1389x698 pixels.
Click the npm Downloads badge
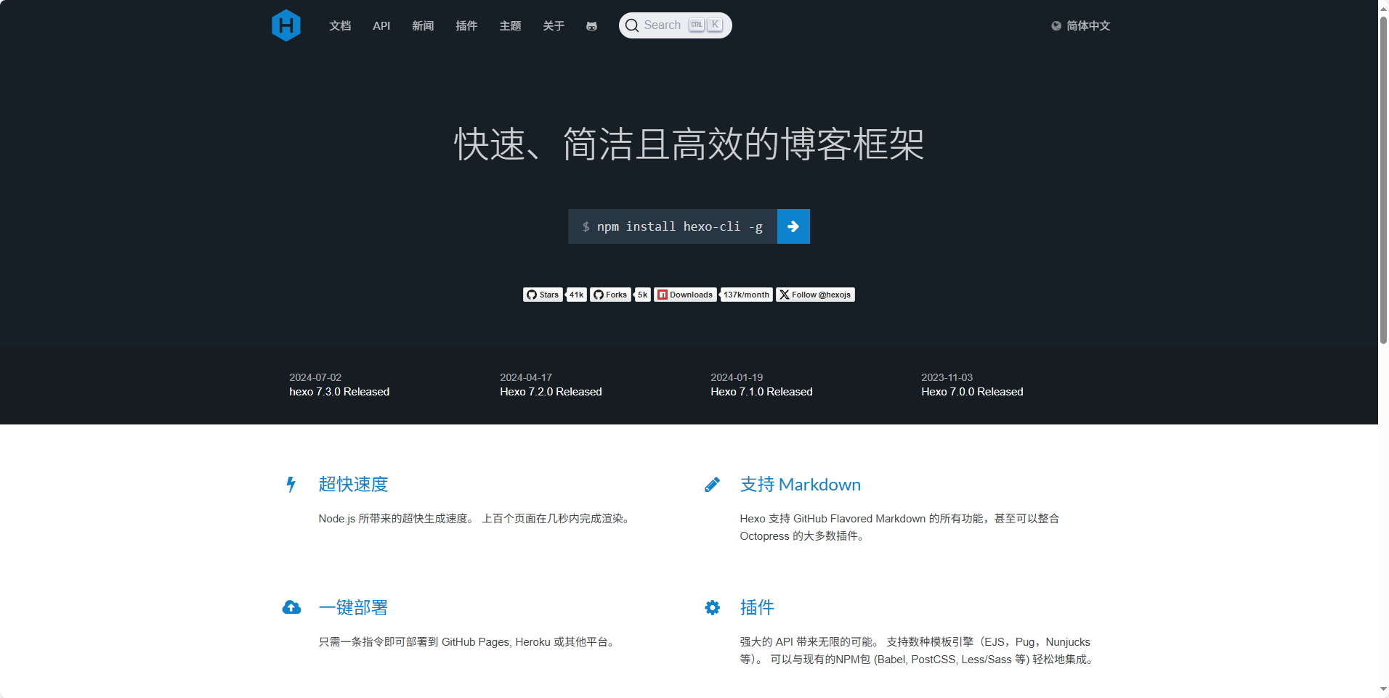pyautogui.click(x=685, y=295)
